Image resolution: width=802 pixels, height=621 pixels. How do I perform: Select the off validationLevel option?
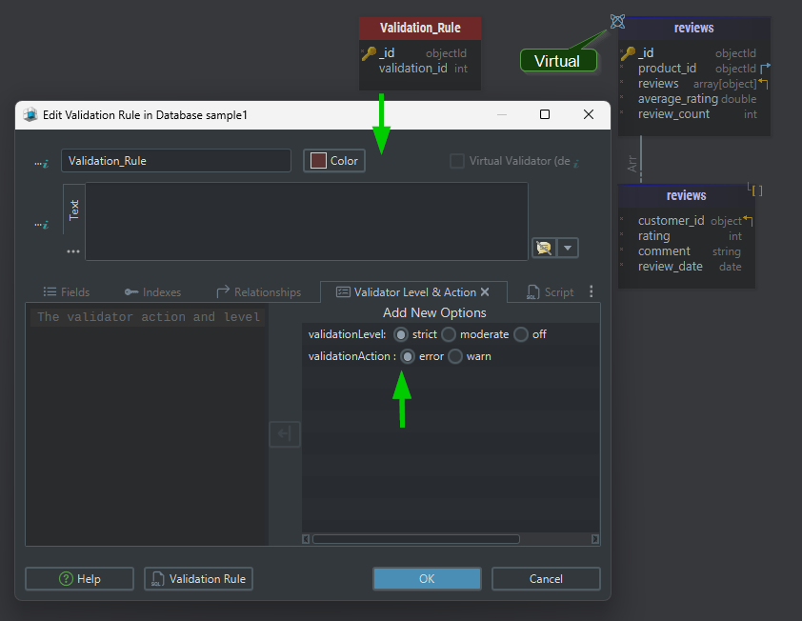point(521,334)
